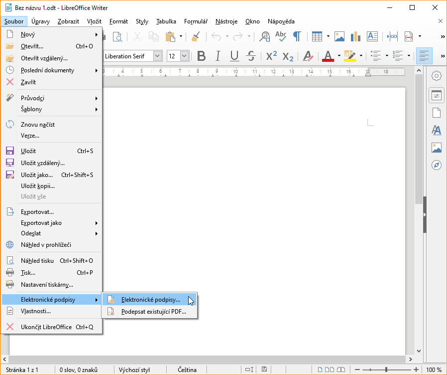The height and width of the screenshot is (375, 447).
Task: Click the zoom slider handle
Action: 386,370
